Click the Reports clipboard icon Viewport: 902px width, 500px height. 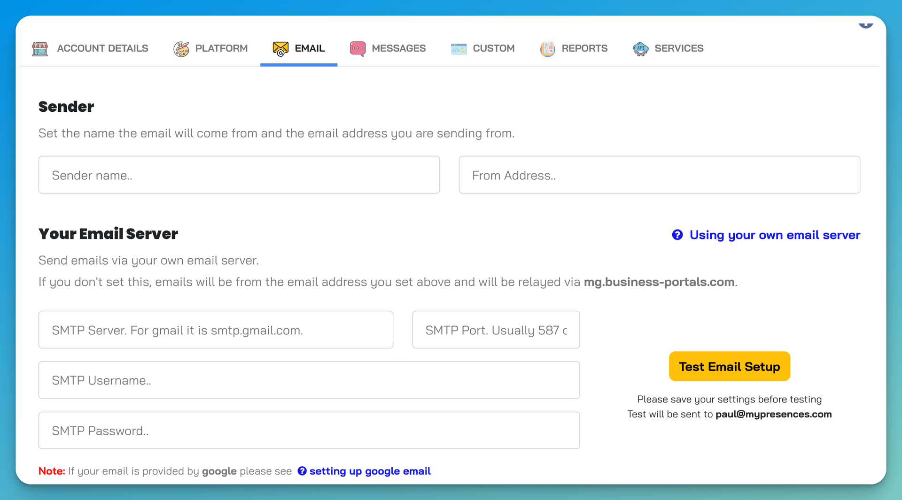click(x=547, y=48)
